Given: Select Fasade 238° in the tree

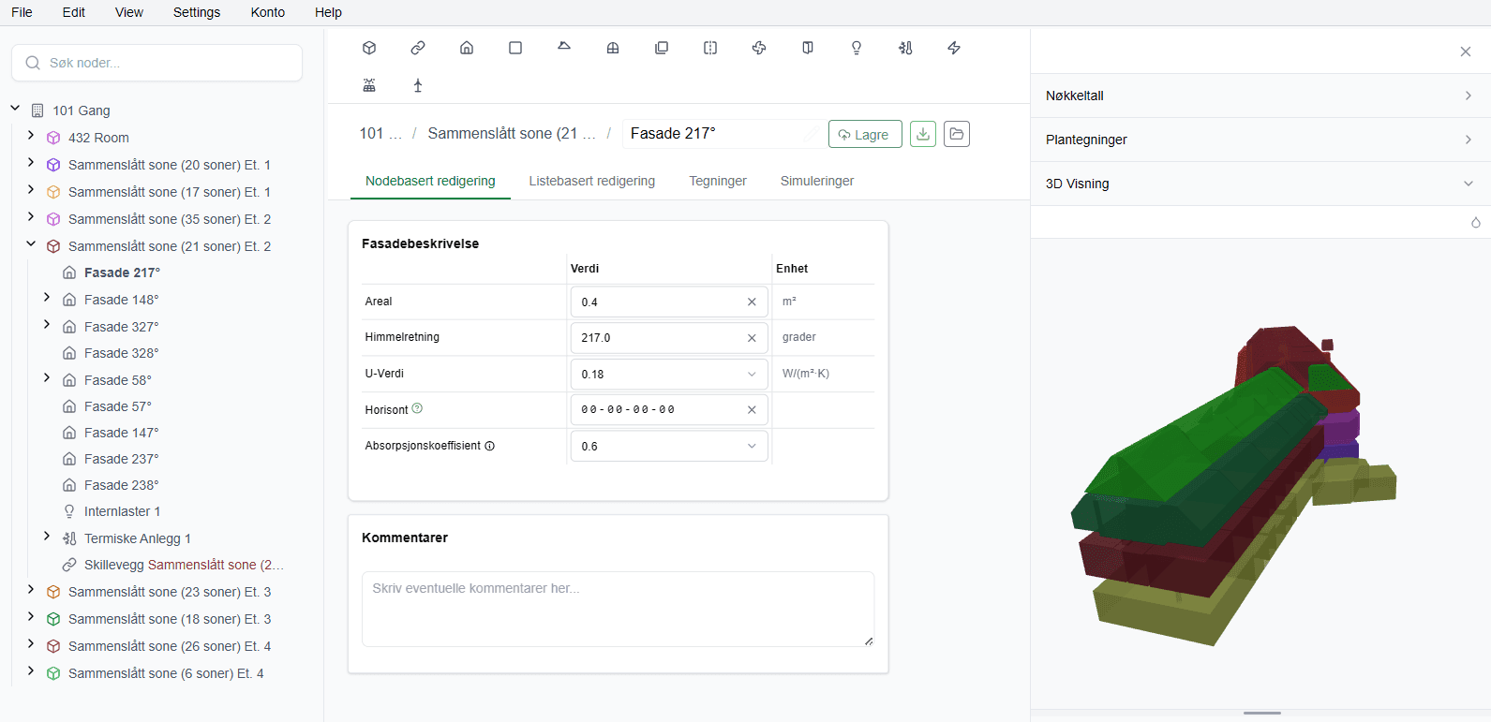Looking at the screenshot, I should click(122, 485).
